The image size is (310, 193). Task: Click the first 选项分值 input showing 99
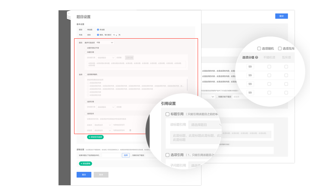(250, 67)
